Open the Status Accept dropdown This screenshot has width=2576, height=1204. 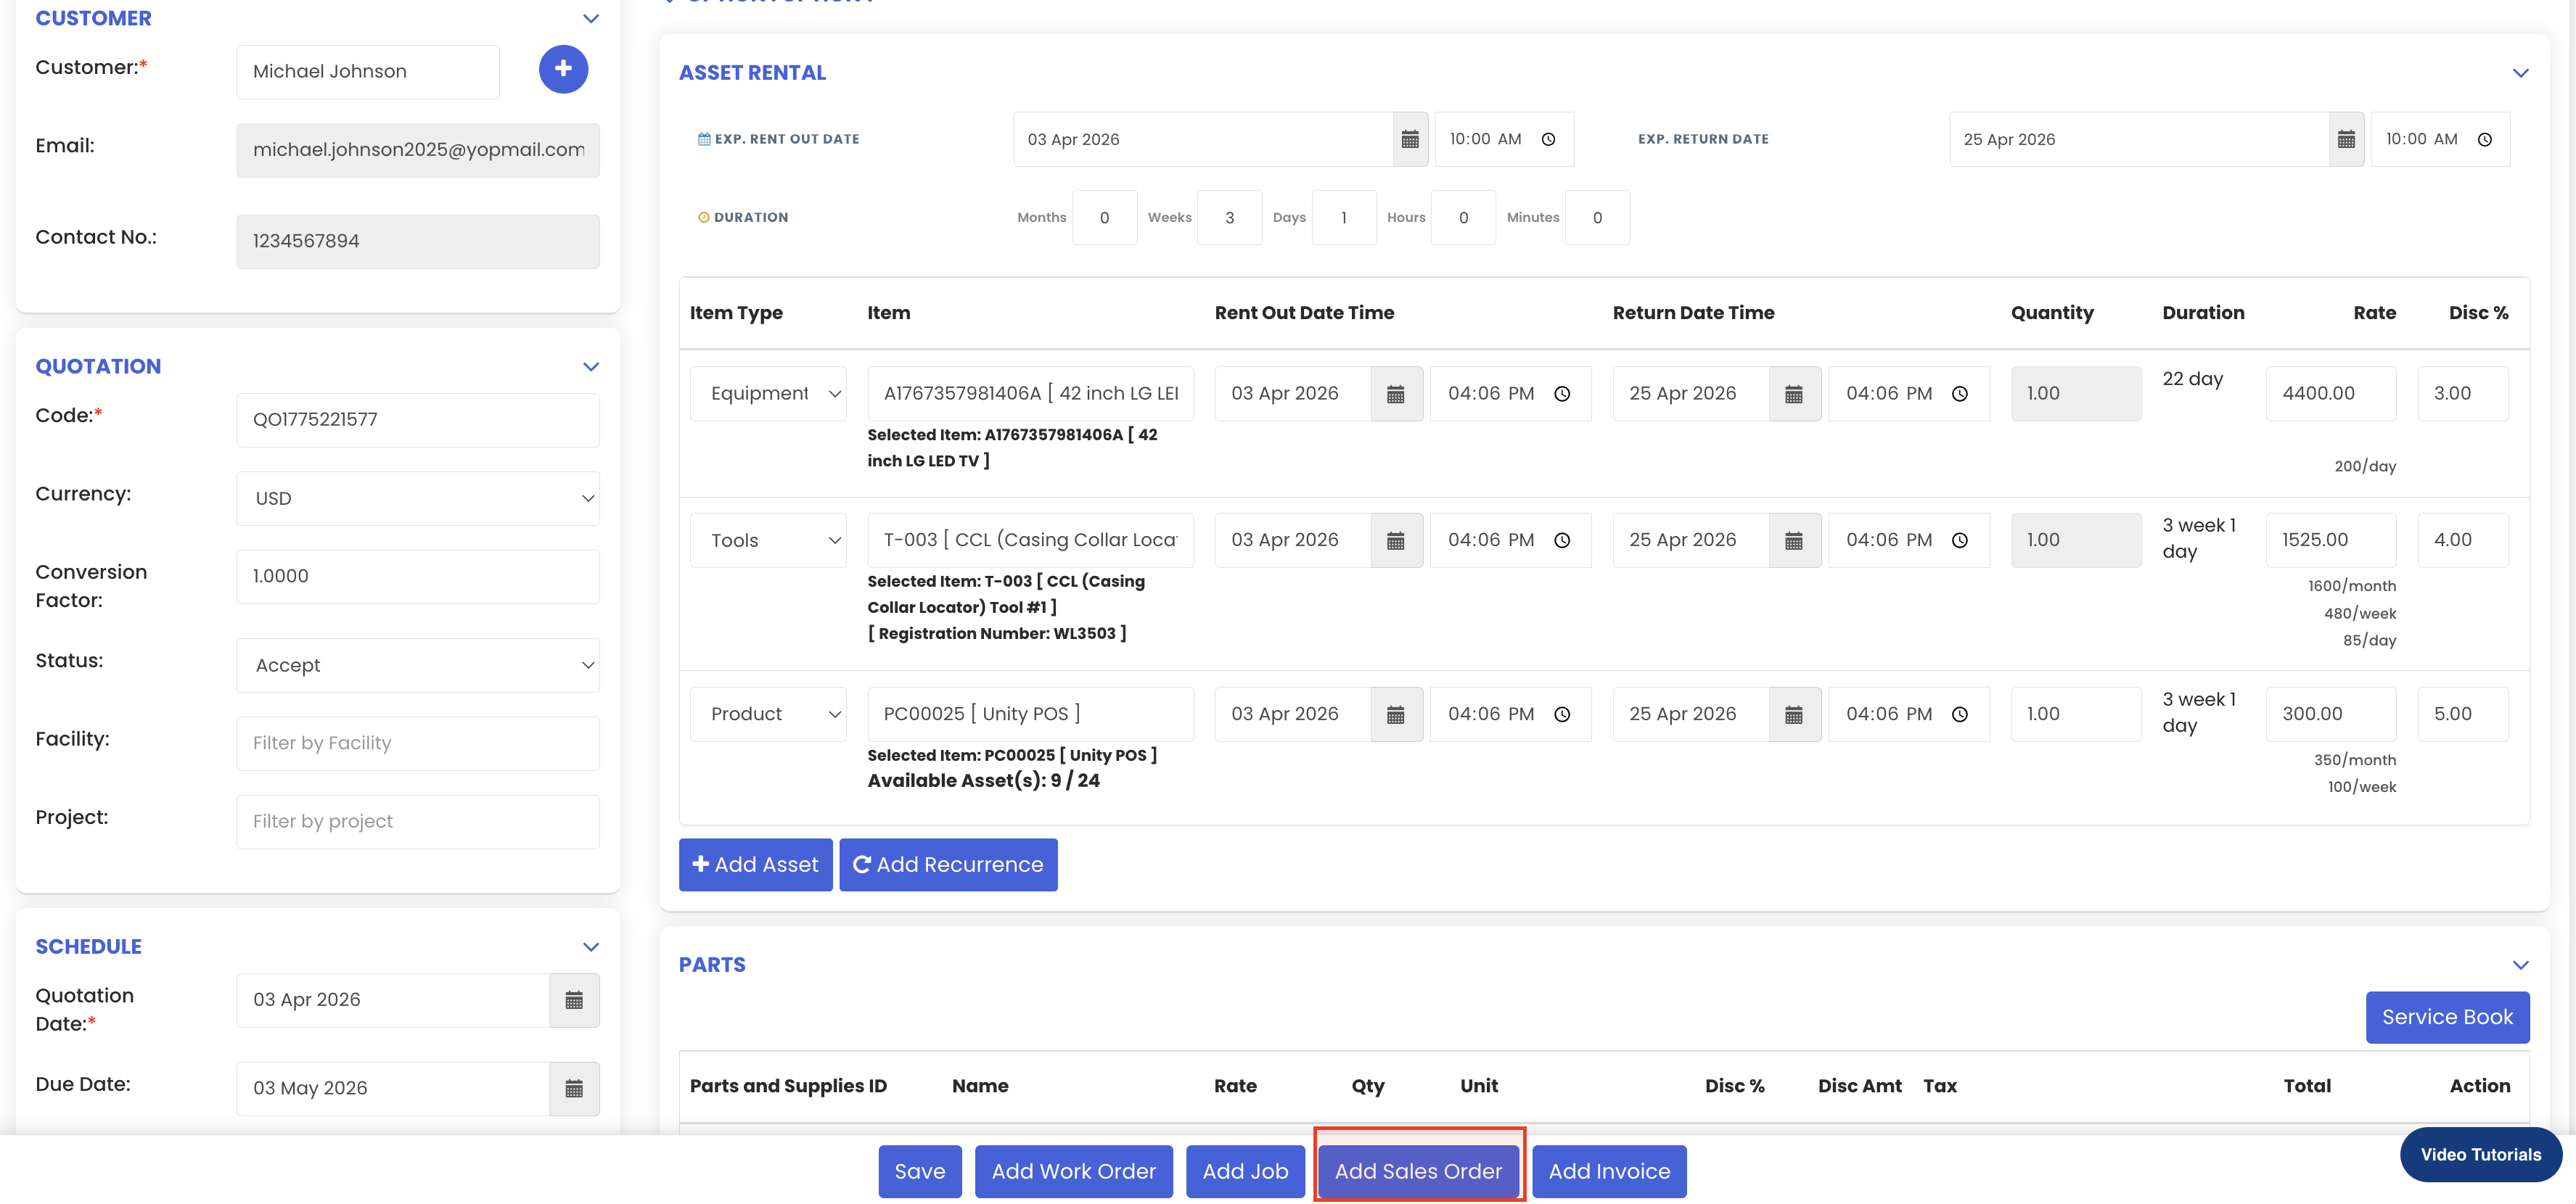coord(418,665)
